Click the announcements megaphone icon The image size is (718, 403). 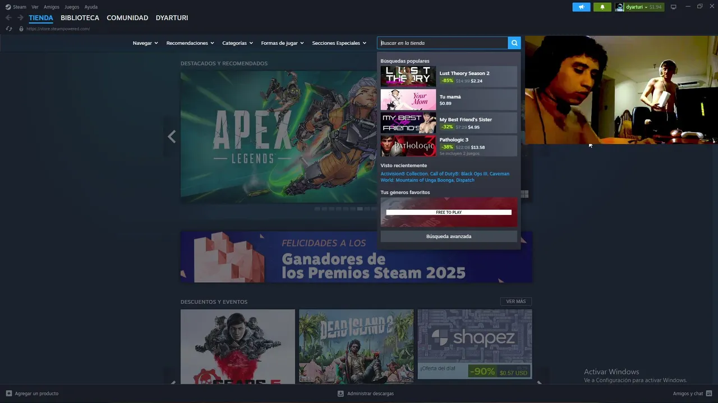click(x=581, y=7)
